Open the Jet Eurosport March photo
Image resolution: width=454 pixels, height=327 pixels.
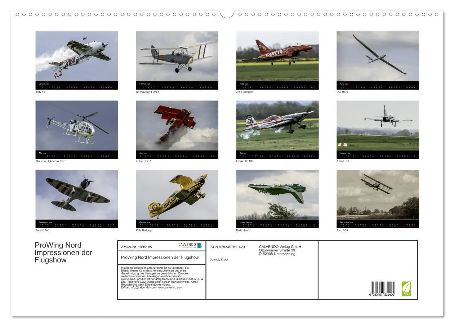277,56
